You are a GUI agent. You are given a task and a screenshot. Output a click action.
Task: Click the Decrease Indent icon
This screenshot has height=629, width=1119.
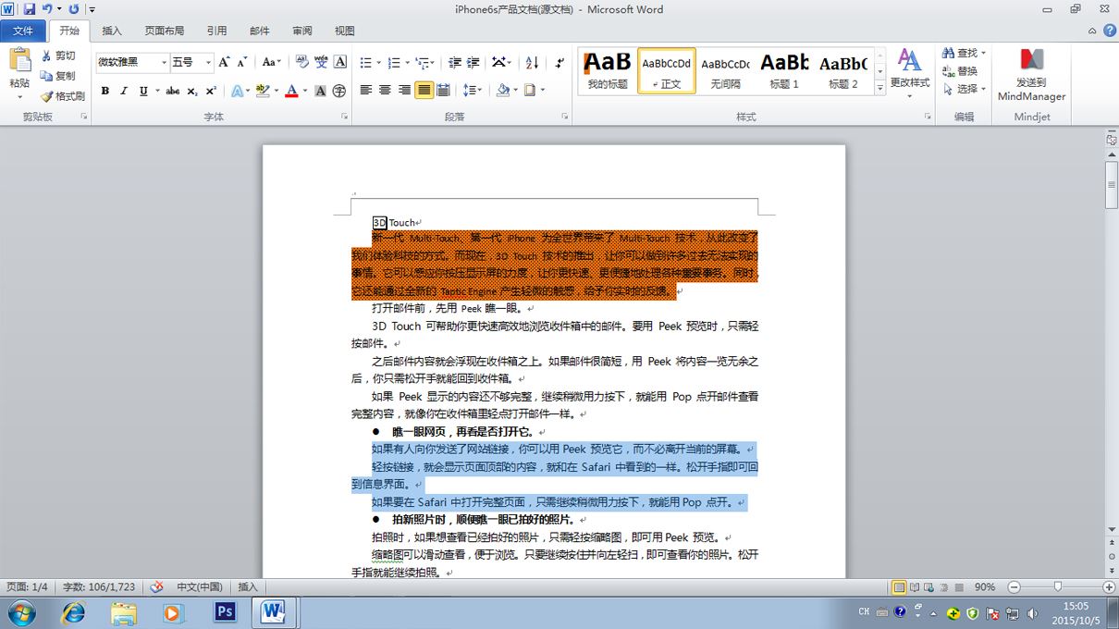(454, 62)
